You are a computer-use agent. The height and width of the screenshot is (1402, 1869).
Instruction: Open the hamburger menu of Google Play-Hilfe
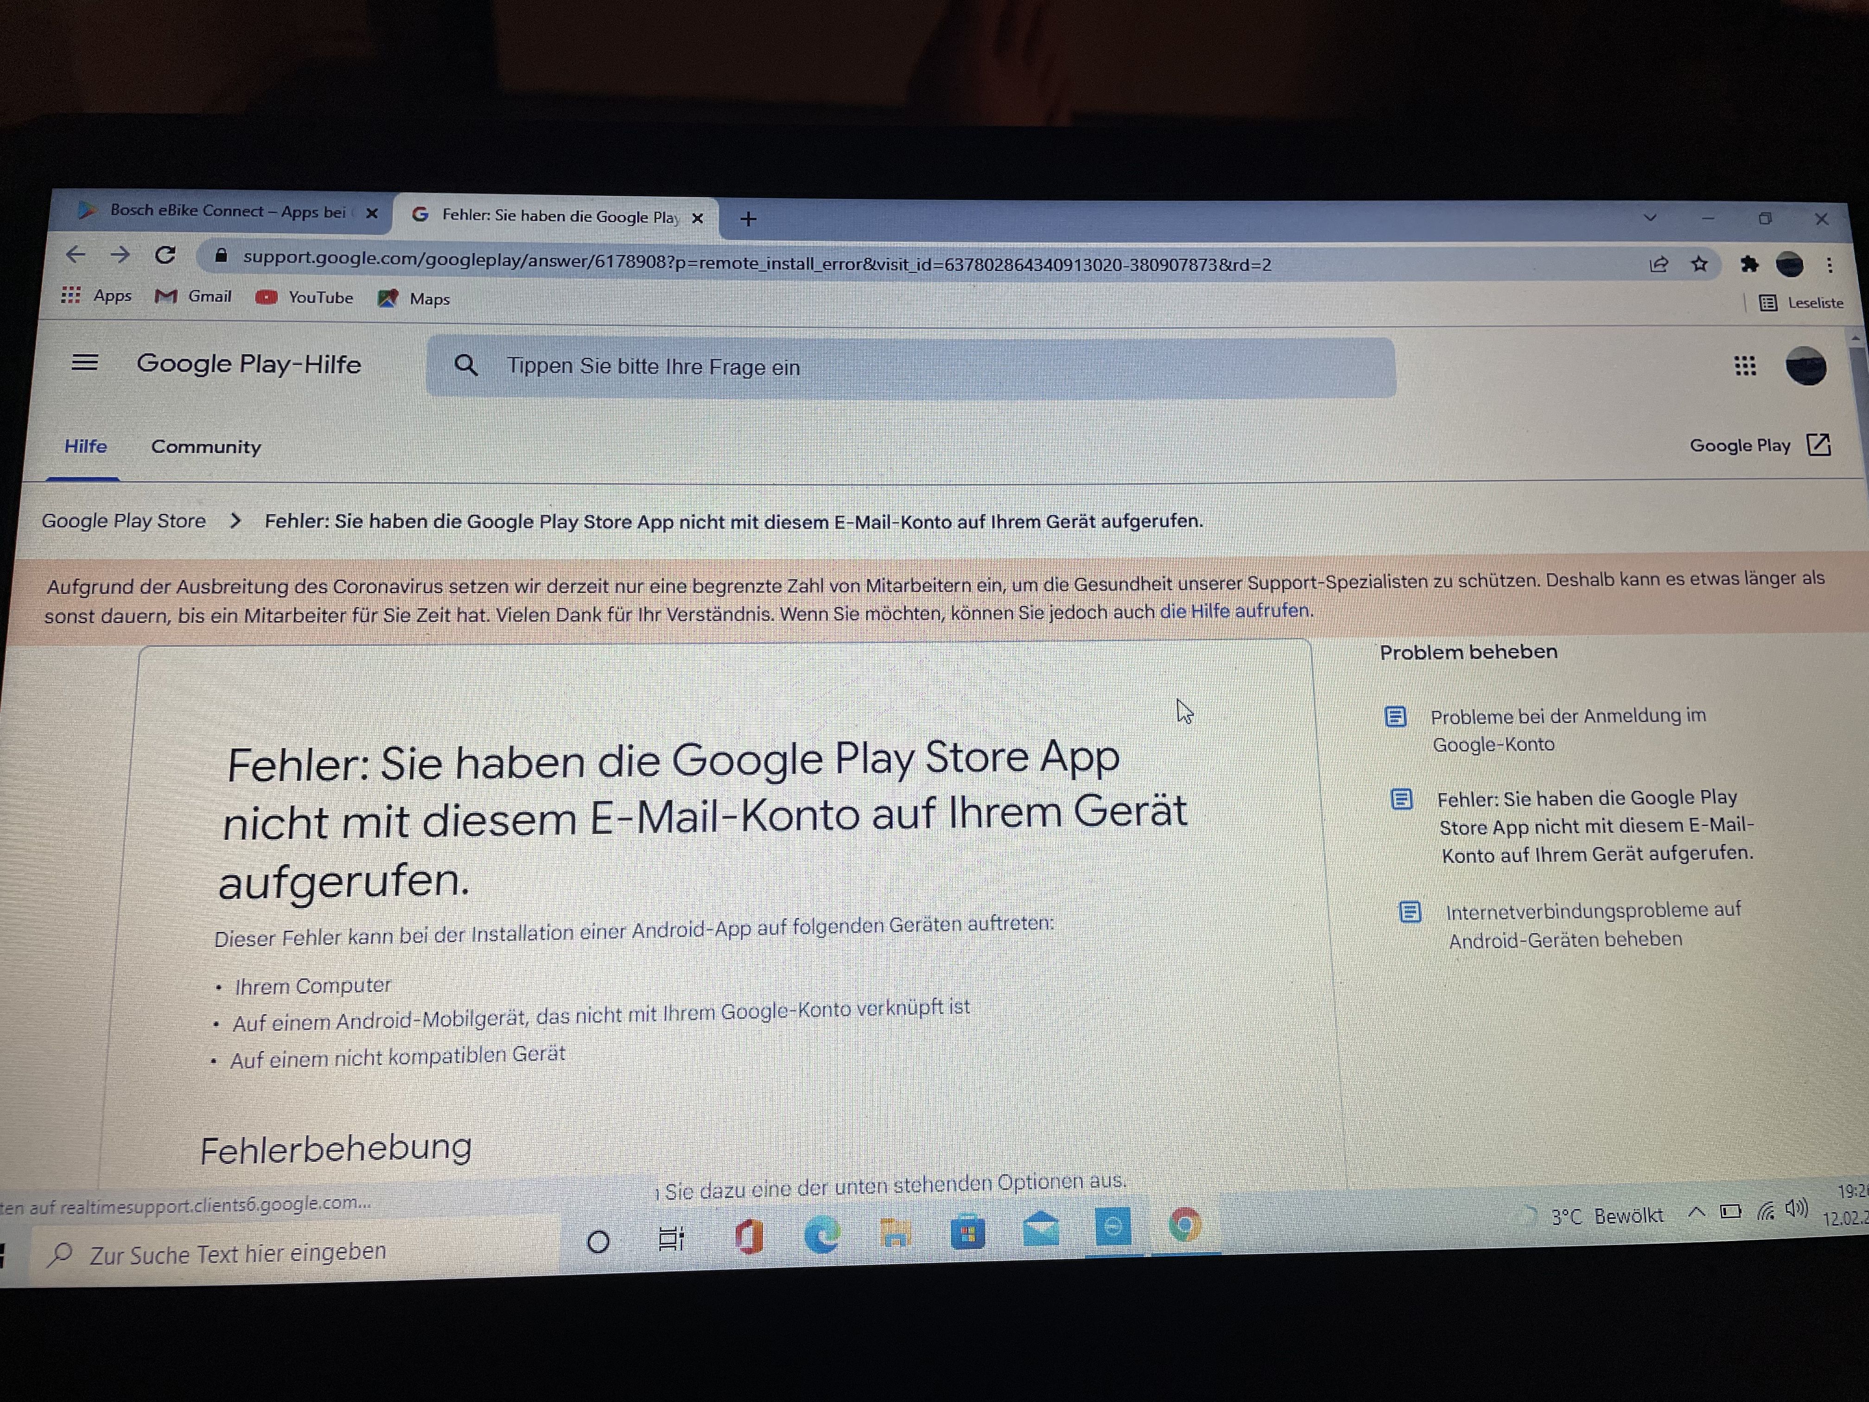tap(84, 363)
